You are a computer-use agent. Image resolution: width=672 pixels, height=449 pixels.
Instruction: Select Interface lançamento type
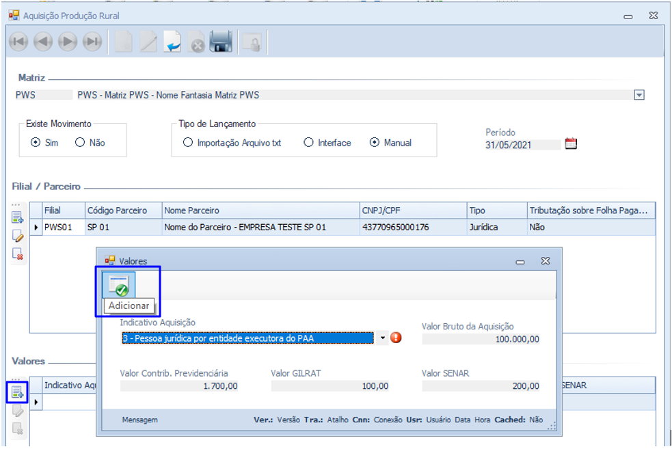coord(308,142)
